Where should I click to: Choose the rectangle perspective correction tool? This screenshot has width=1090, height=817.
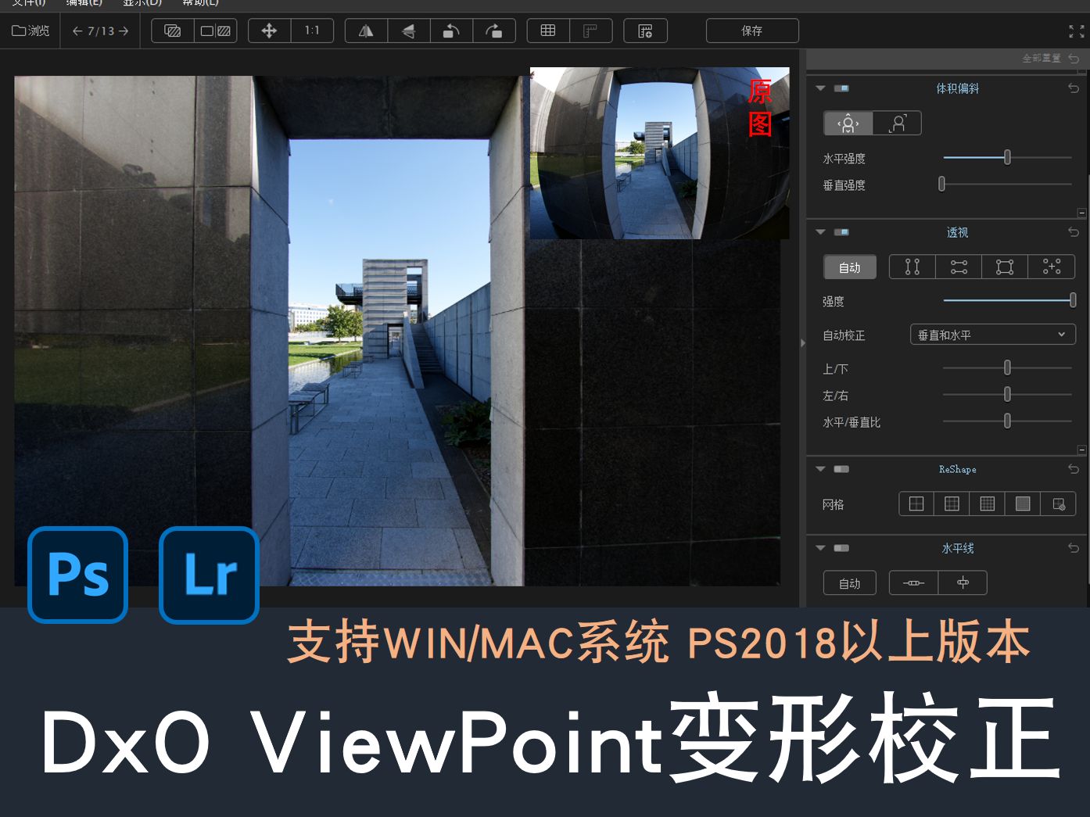click(1005, 267)
